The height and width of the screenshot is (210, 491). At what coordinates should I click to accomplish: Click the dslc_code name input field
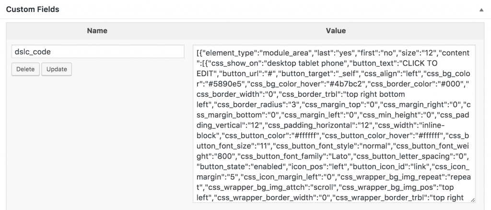pos(98,52)
